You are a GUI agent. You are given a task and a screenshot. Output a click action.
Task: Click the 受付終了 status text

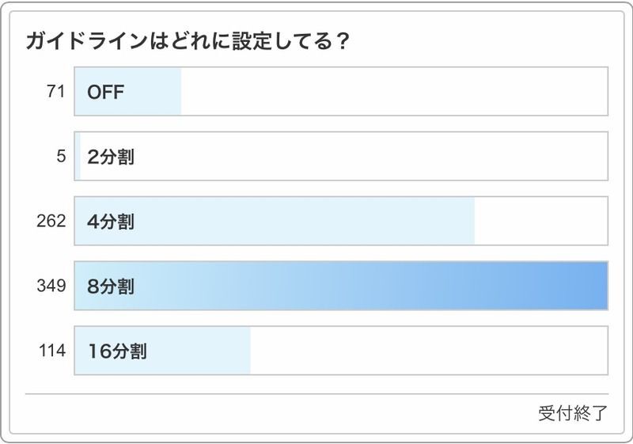pyautogui.click(x=573, y=413)
